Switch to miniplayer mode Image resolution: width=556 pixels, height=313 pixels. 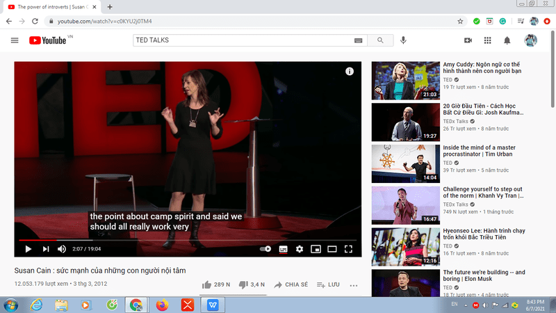tap(316, 249)
